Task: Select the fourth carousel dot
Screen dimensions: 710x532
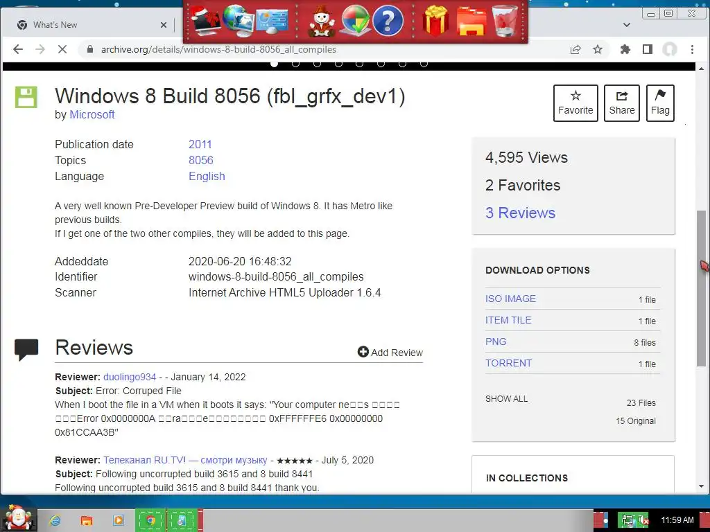Action: (338, 64)
